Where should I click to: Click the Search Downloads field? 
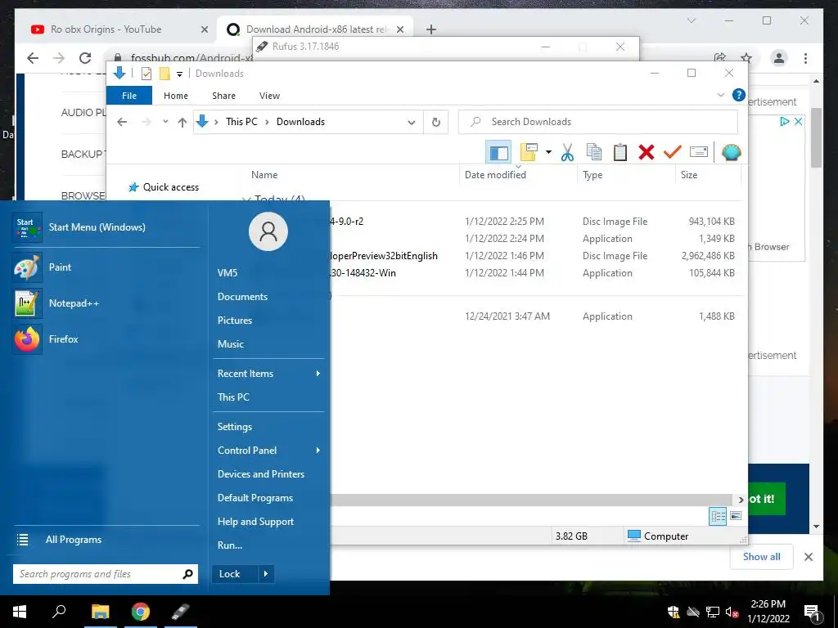598,122
